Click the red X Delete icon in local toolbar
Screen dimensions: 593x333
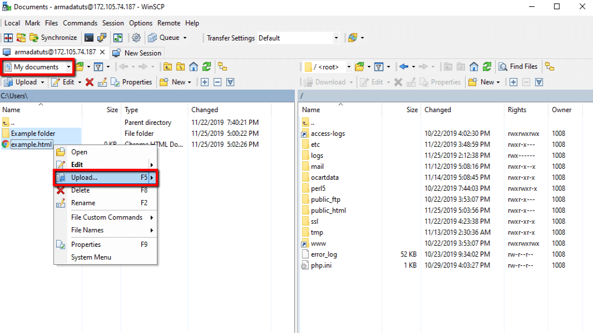click(90, 82)
